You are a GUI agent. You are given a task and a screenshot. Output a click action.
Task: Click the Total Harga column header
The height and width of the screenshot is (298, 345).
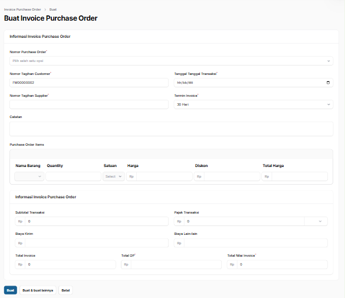[273, 166]
